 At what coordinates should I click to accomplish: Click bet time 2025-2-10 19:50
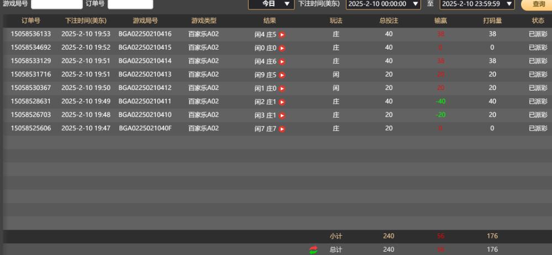tap(86, 88)
